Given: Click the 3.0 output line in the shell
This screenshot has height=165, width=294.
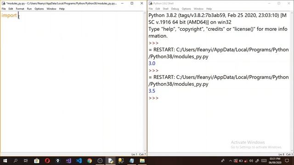Looking at the screenshot, I should pyautogui.click(x=152, y=63).
